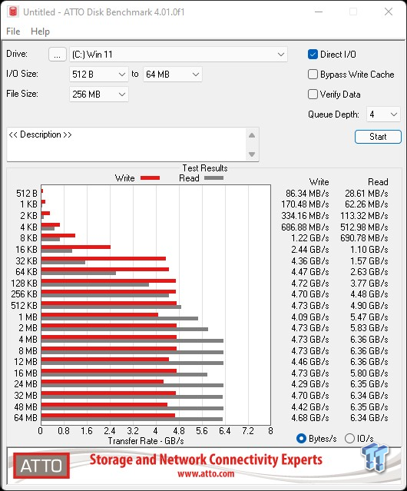Screen dimensions: 407x491
Task: Click the 690.78 MB/s read value
Action: (x=364, y=238)
